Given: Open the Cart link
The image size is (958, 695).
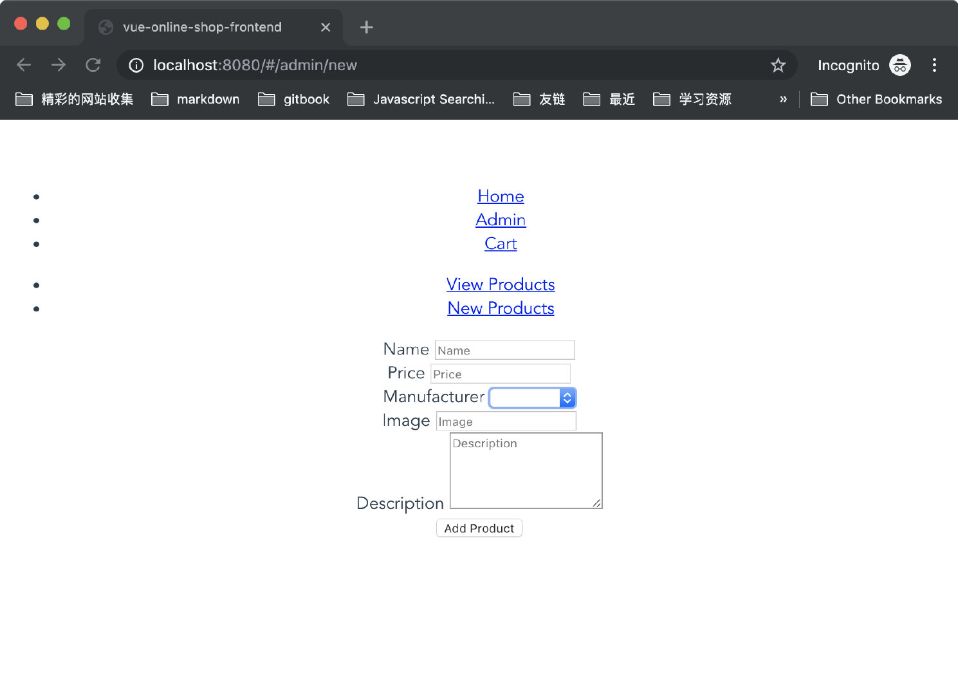Looking at the screenshot, I should (501, 244).
